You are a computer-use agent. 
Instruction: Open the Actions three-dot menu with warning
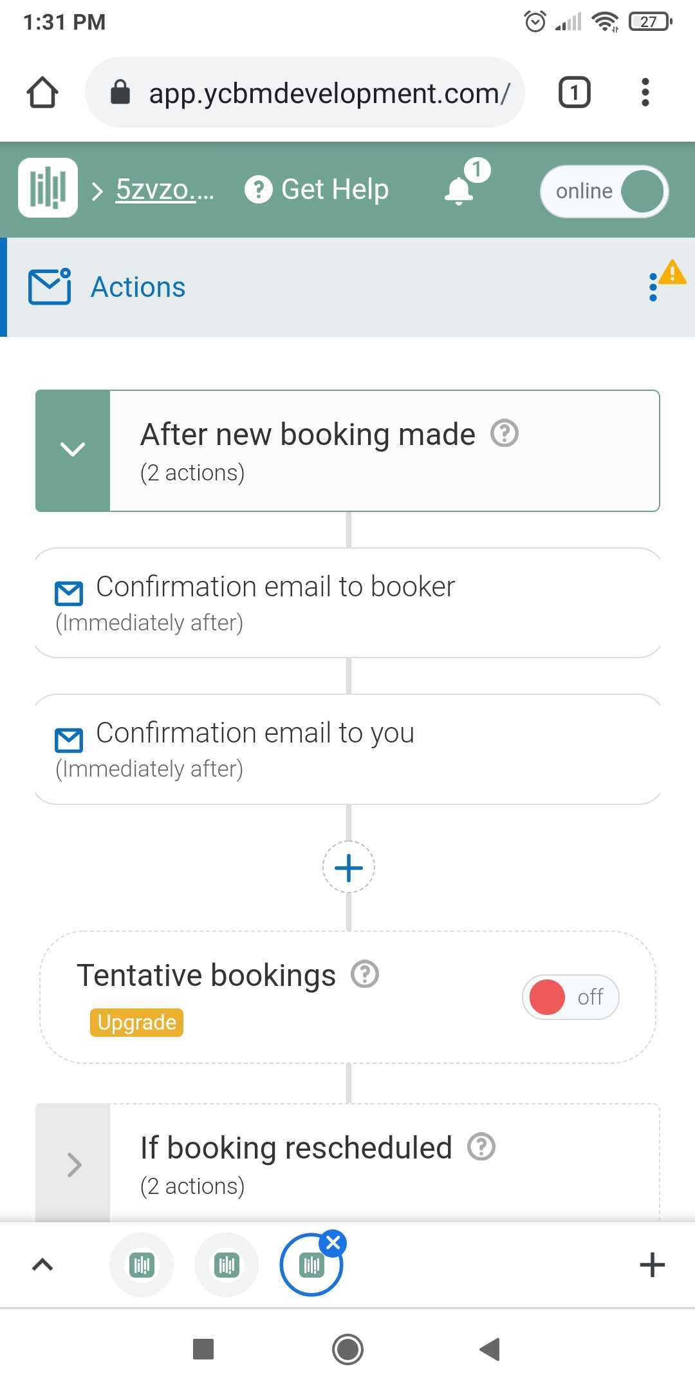pyautogui.click(x=653, y=287)
